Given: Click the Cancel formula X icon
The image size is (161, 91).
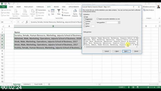Looking at the screenshot, I should click(x=18, y=22).
